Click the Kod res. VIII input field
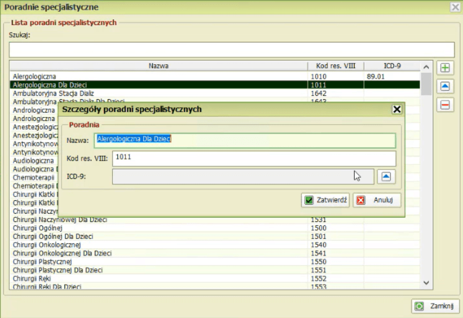The image size is (463, 318). click(254, 158)
